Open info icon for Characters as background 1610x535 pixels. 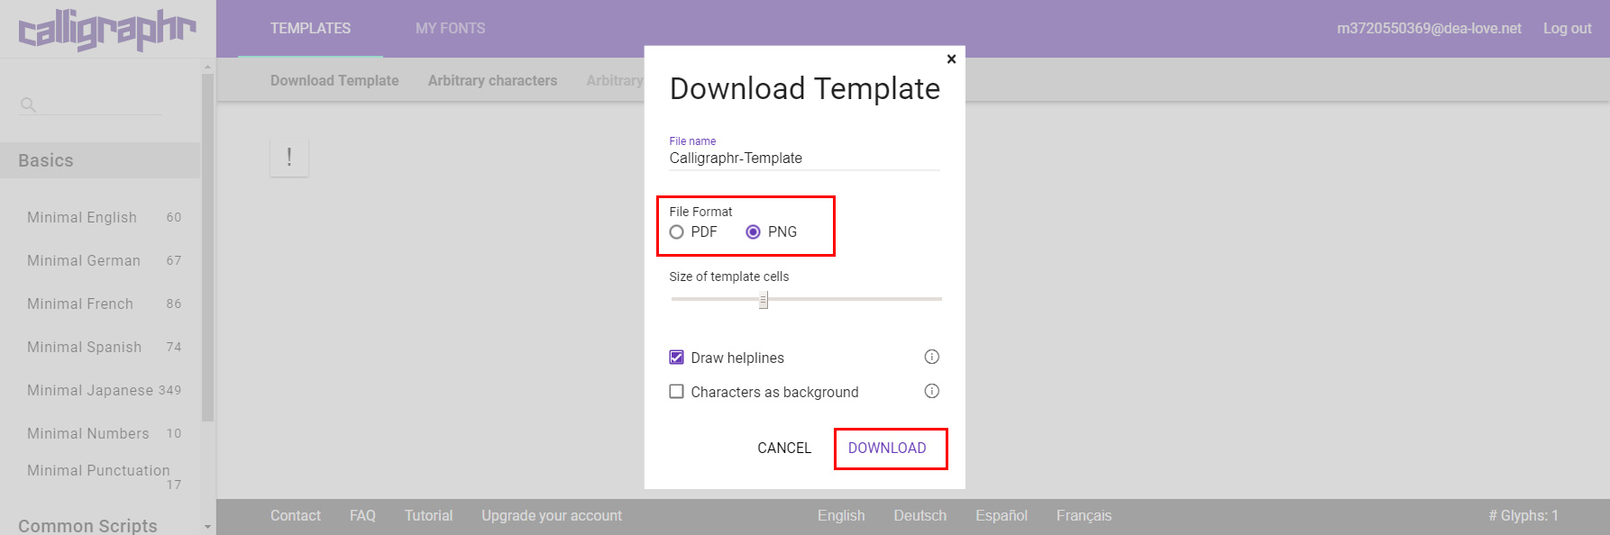pos(931,391)
